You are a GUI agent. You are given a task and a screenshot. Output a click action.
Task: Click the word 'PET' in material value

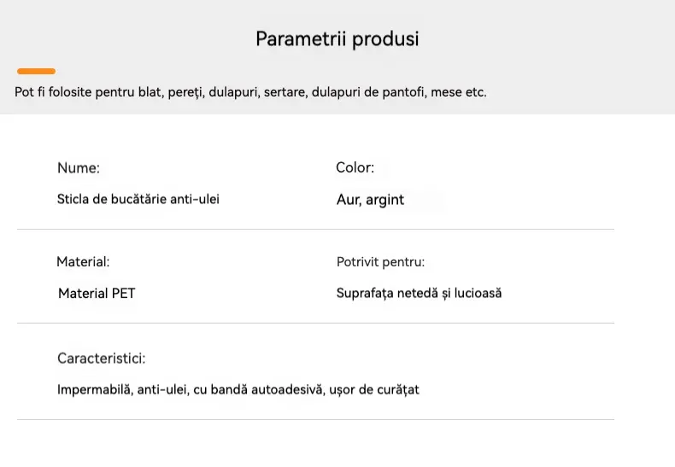(x=124, y=294)
